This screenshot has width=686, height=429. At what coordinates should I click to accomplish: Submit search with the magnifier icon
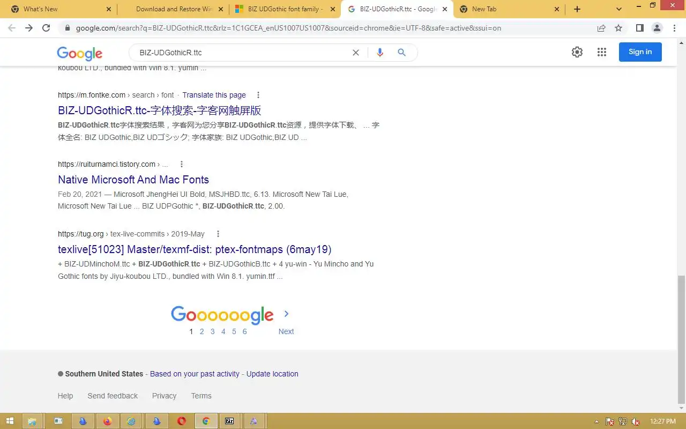click(x=401, y=53)
